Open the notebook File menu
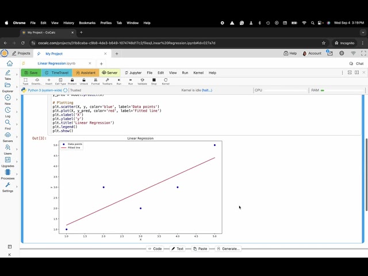This screenshot has width=368, height=276. (x=149, y=73)
